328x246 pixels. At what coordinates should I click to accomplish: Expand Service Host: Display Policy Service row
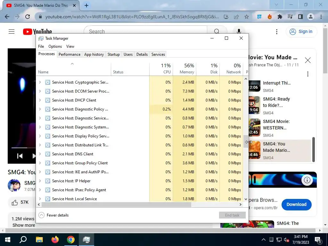pos(40,136)
